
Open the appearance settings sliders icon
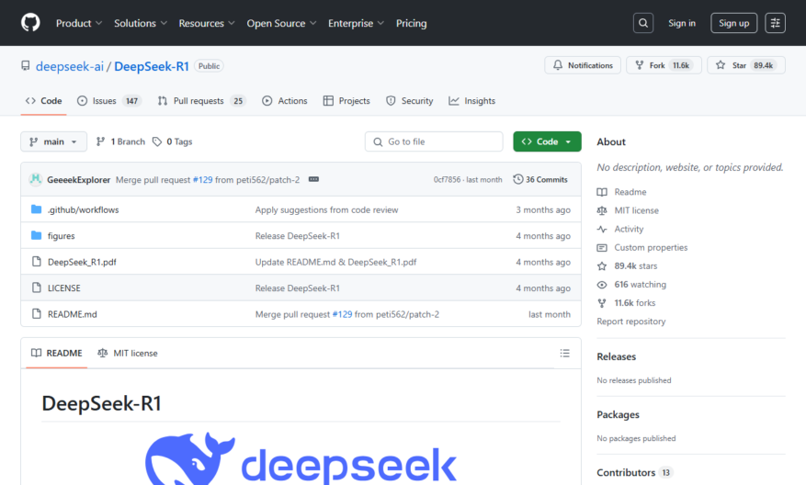click(x=775, y=23)
